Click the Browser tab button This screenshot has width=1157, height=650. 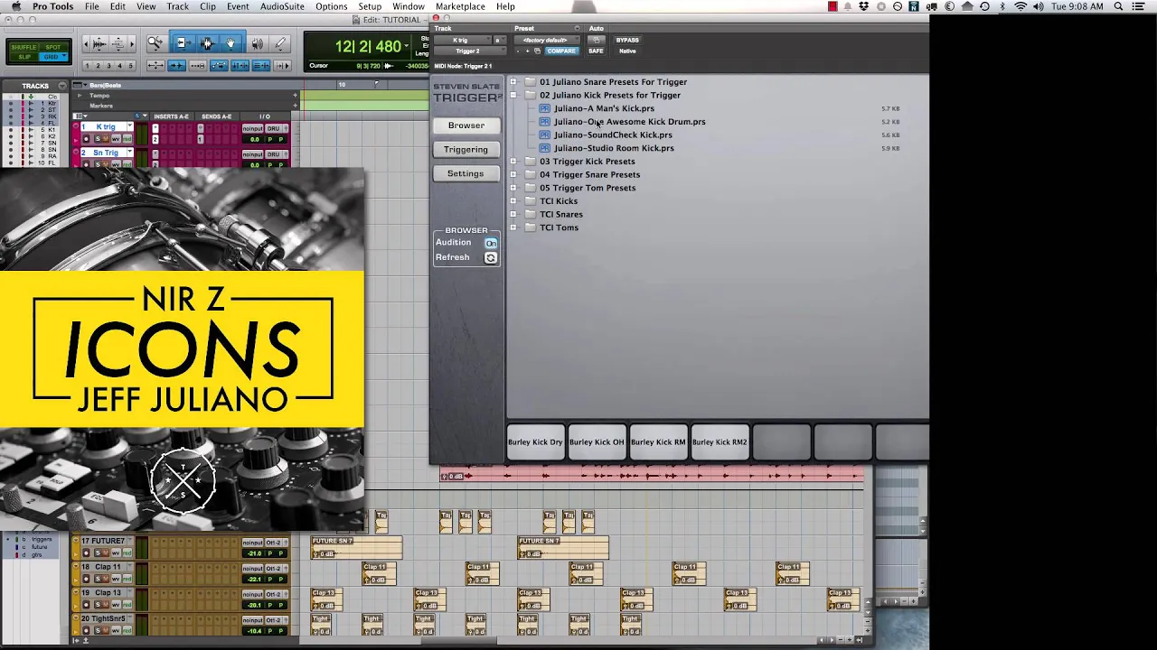point(466,125)
